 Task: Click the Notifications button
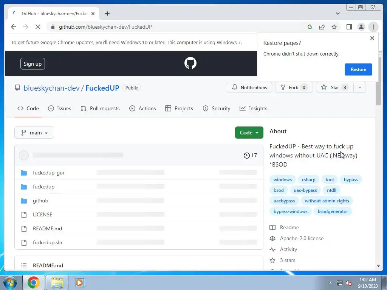click(249, 88)
